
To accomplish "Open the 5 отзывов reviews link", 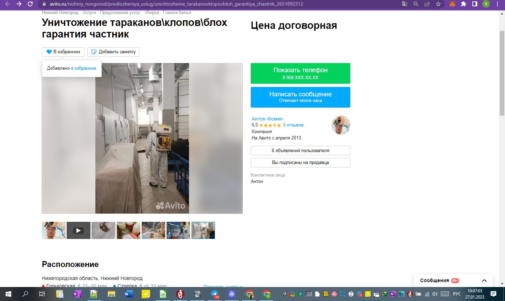I will coord(293,125).
